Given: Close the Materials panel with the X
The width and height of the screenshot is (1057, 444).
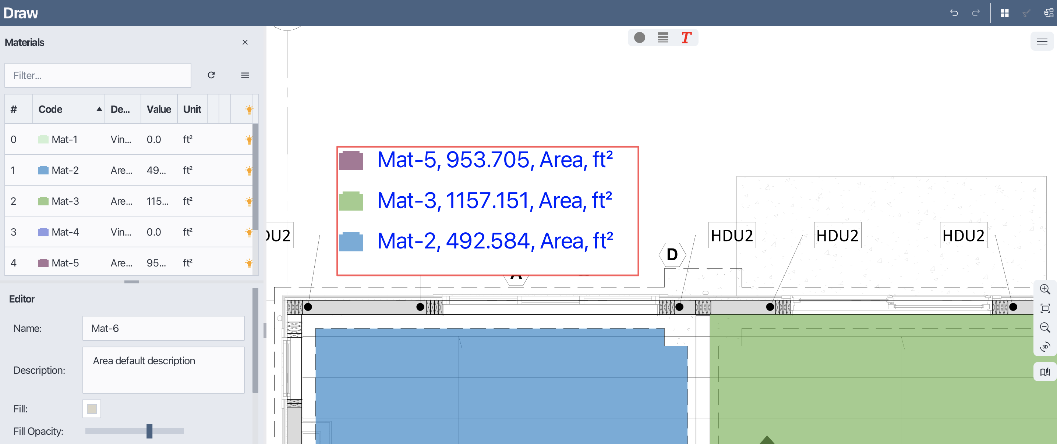Looking at the screenshot, I should click(x=245, y=42).
